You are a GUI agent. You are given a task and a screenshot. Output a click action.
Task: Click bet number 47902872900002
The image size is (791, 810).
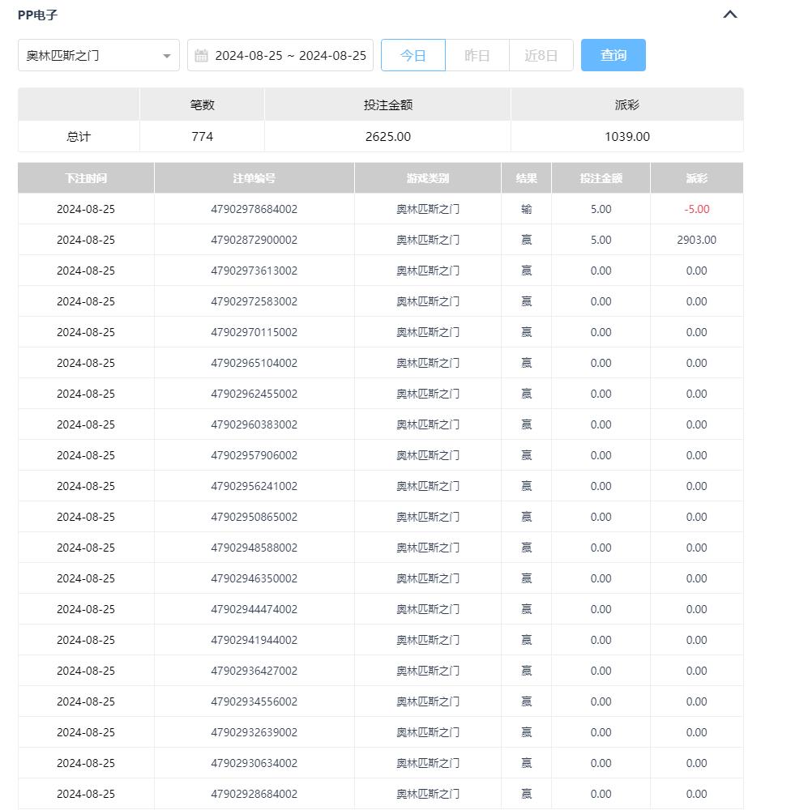pos(254,240)
